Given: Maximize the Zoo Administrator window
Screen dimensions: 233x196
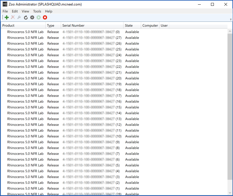Looking at the screenshot, I should pyautogui.click(x=212, y=4).
